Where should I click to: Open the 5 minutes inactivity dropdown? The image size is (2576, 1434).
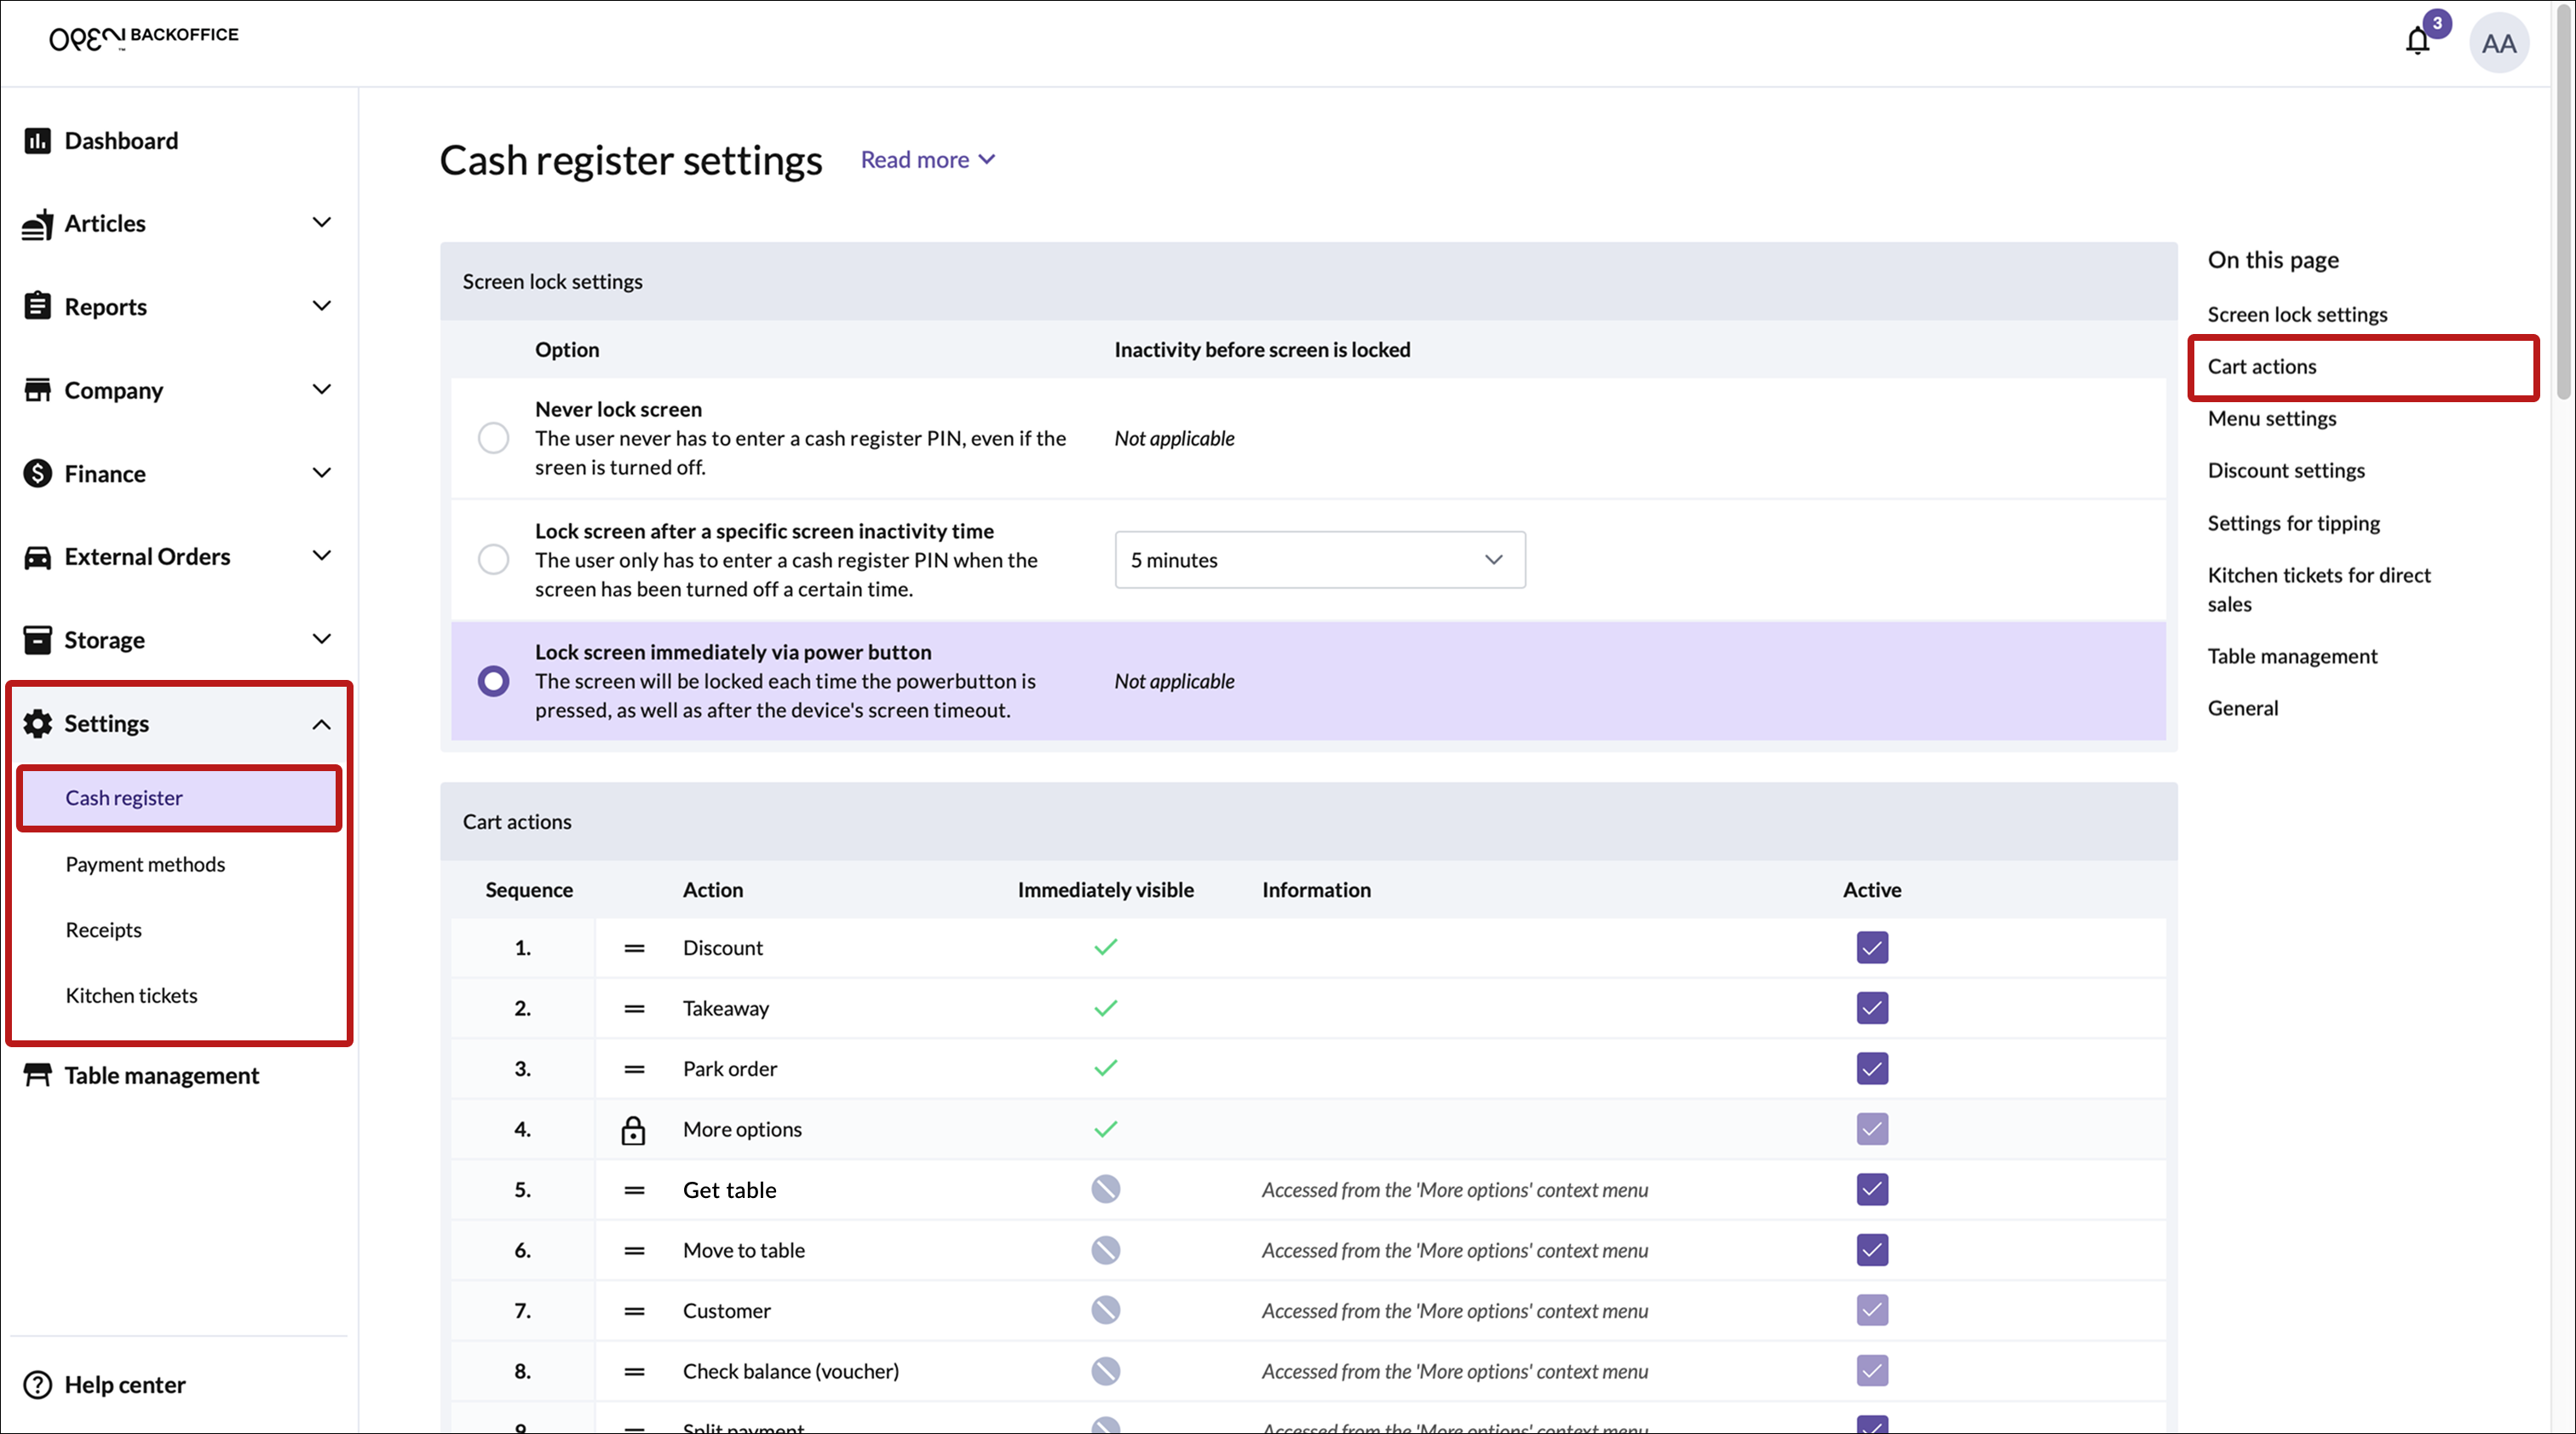1319,560
